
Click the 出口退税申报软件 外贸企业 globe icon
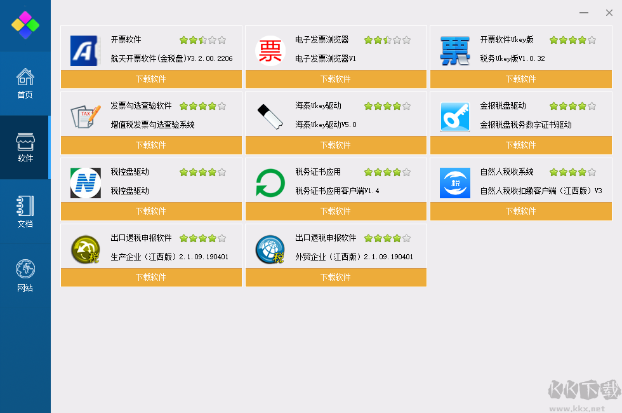(270, 248)
